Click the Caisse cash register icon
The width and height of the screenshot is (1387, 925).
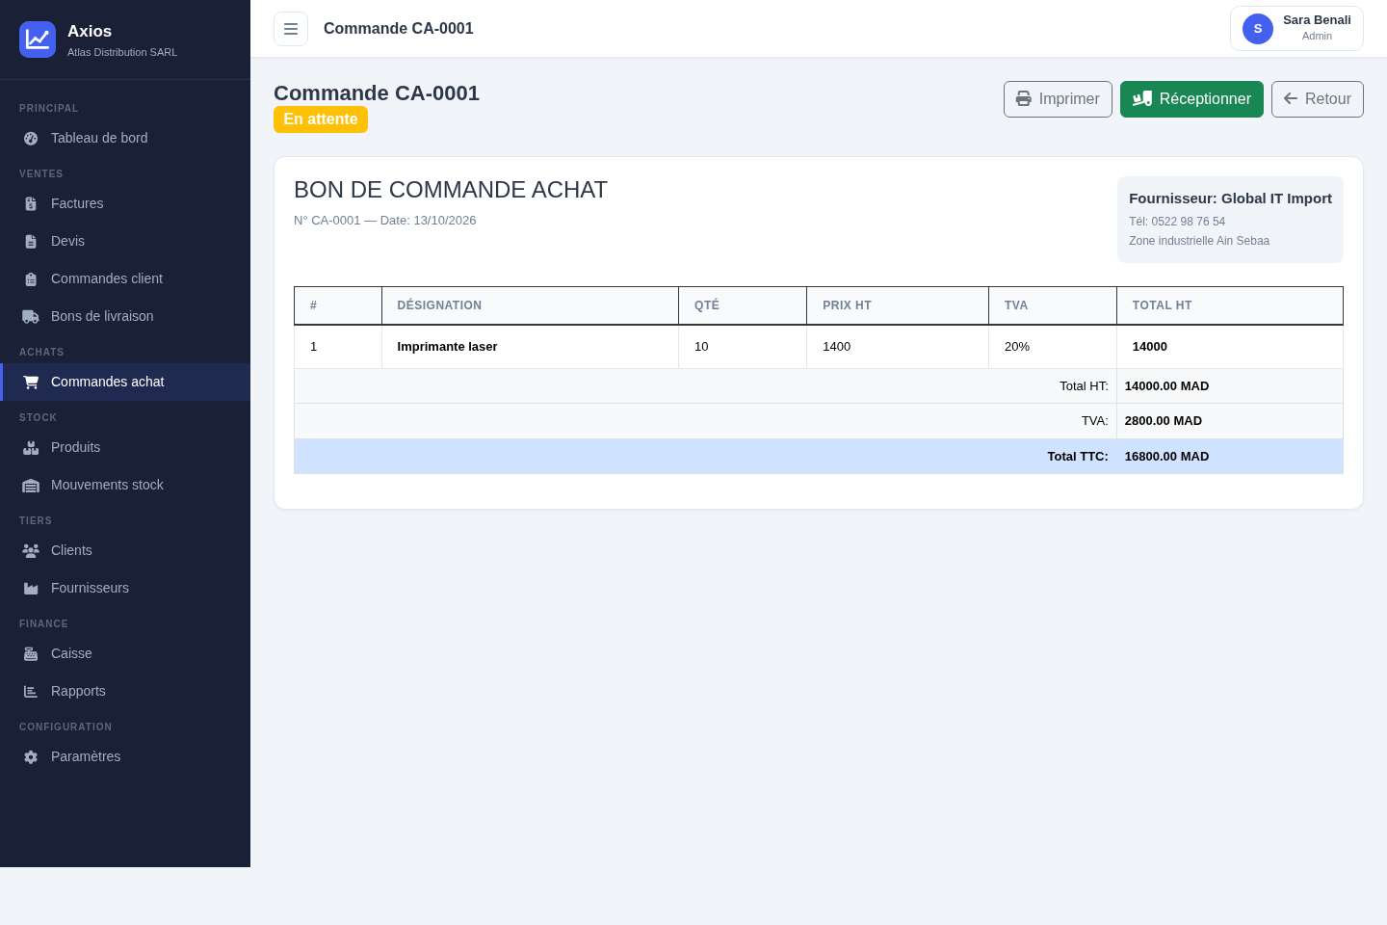click(31, 653)
